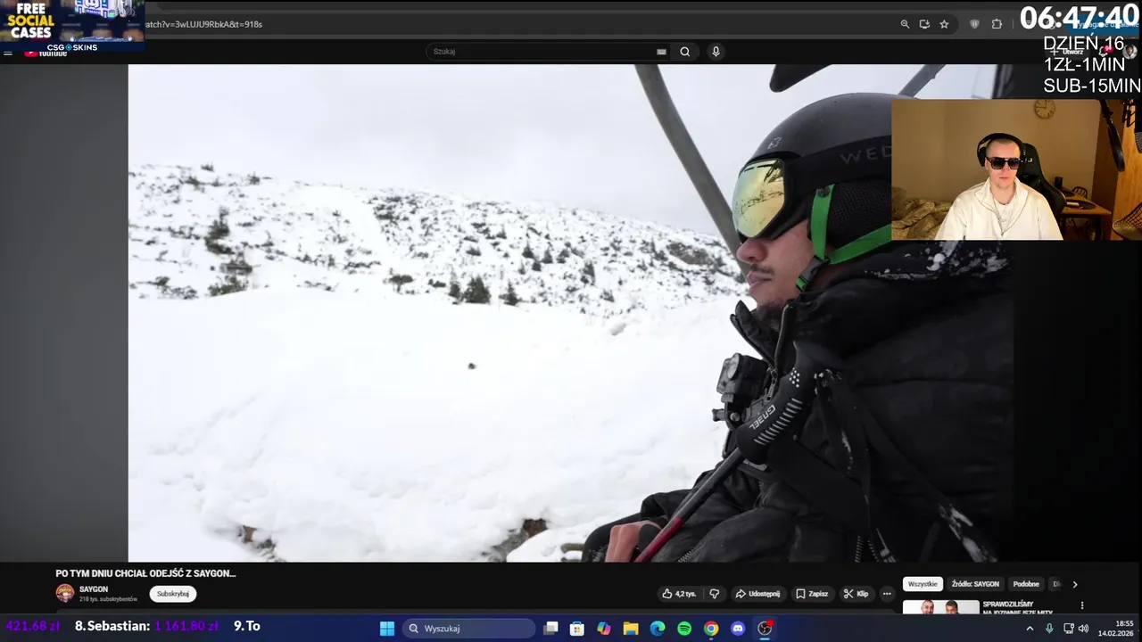
Task: Open the browser Extensions puzzle icon
Action: click(x=997, y=24)
